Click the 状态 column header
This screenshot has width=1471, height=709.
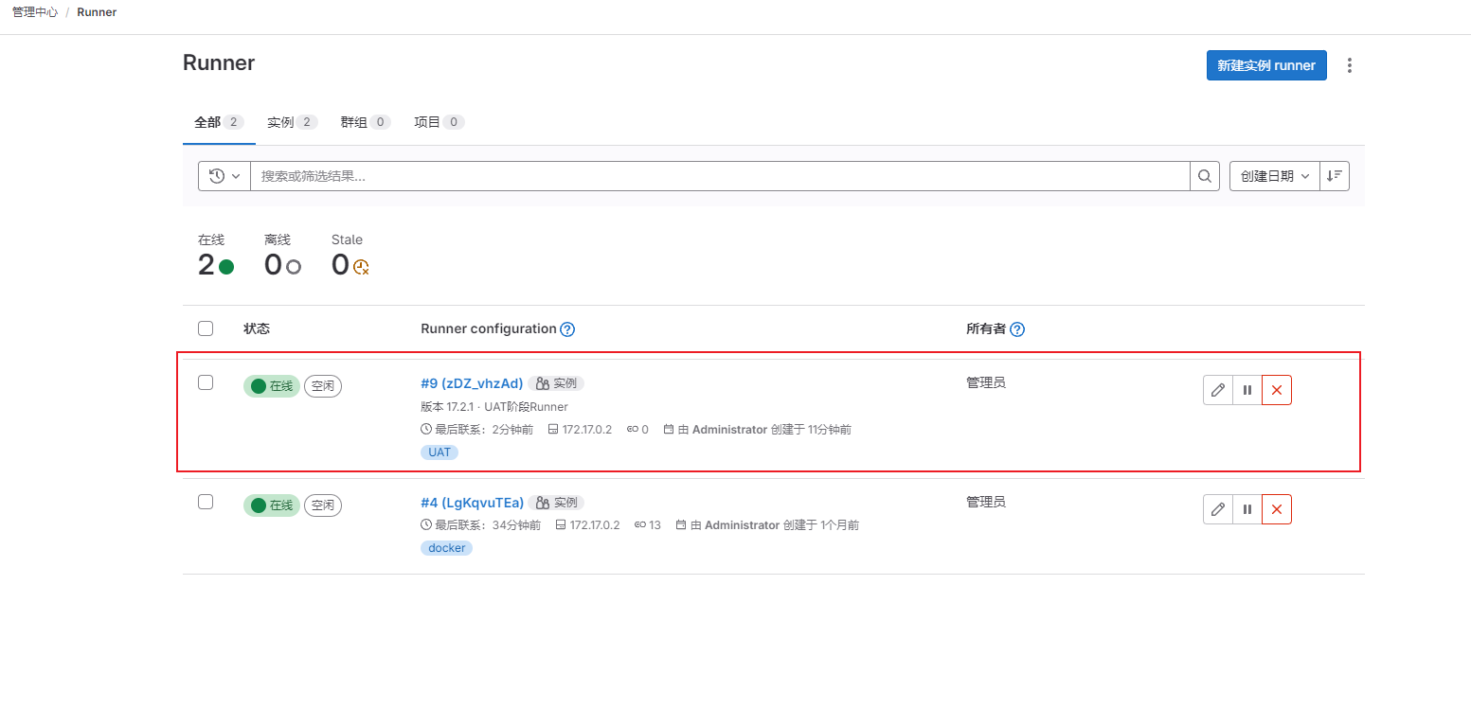click(257, 328)
